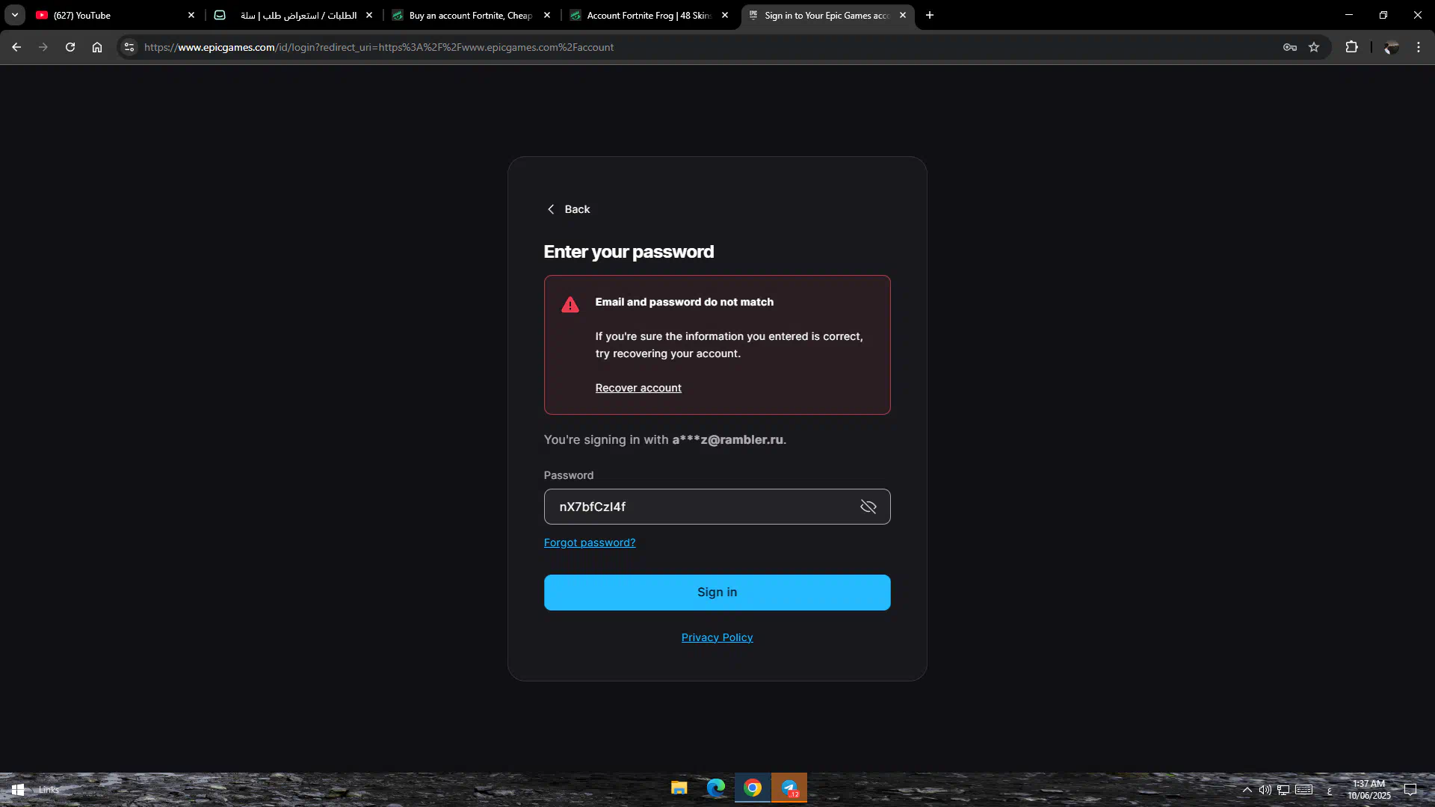Click the Chrome taskbar icon
The height and width of the screenshot is (807, 1435).
tap(753, 788)
